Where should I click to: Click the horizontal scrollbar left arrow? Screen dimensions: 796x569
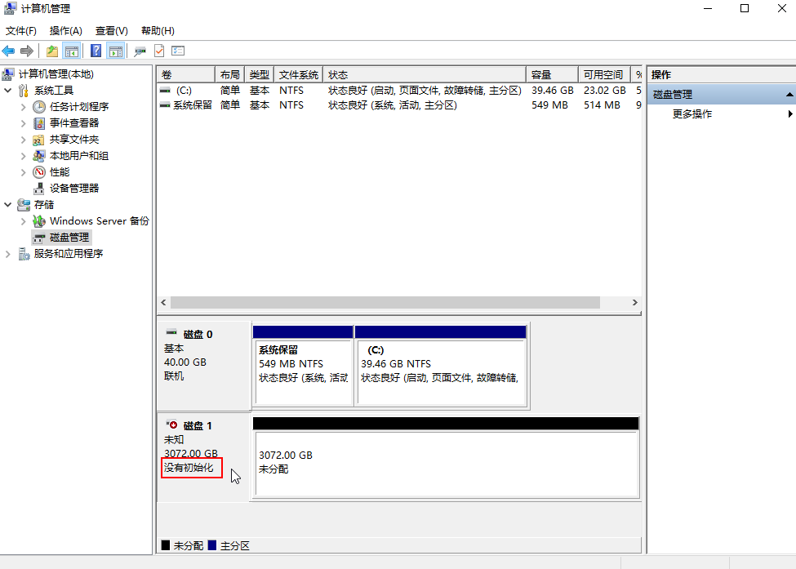(163, 303)
